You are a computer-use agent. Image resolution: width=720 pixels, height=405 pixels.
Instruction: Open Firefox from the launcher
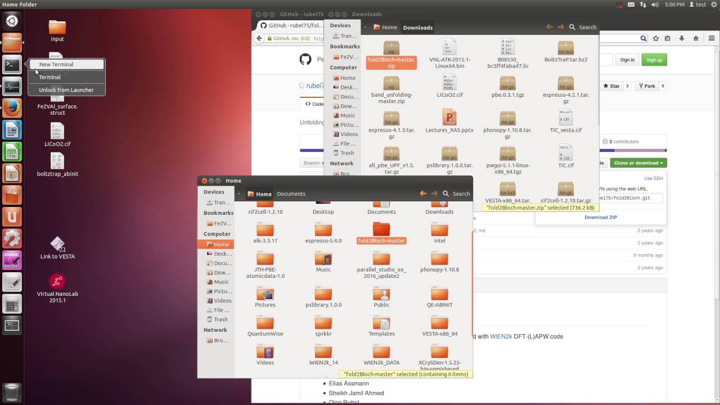[12, 108]
